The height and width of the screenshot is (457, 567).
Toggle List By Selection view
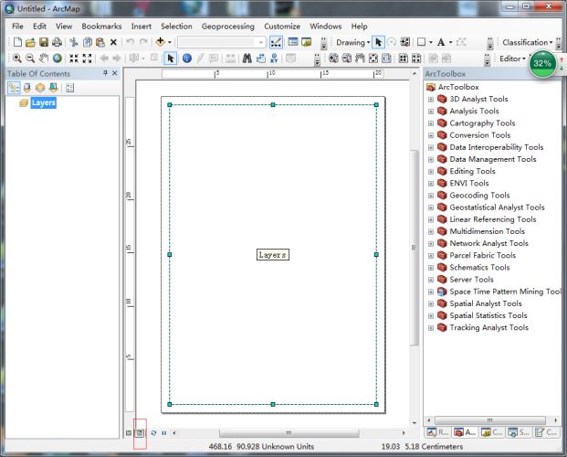(x=54, y=88)
